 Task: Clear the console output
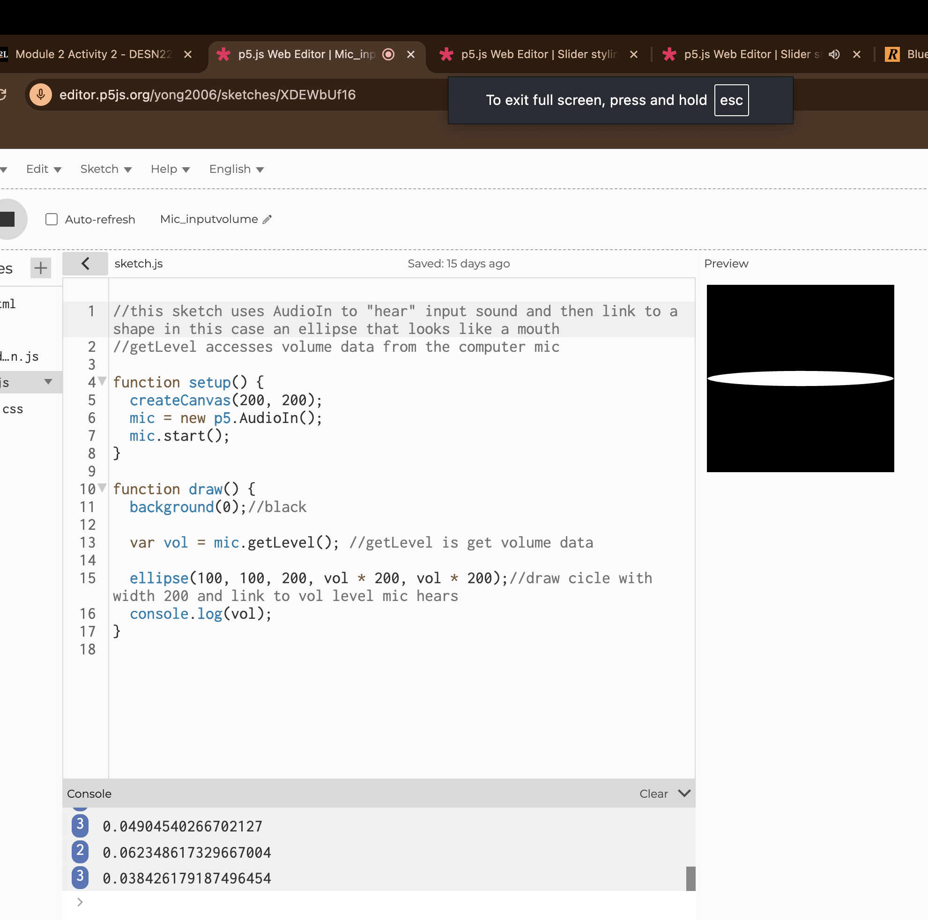[x=653, y=794]
